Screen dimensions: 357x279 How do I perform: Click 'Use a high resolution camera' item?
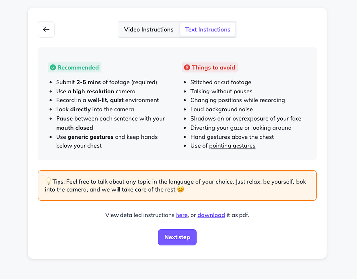pos(96,91)
